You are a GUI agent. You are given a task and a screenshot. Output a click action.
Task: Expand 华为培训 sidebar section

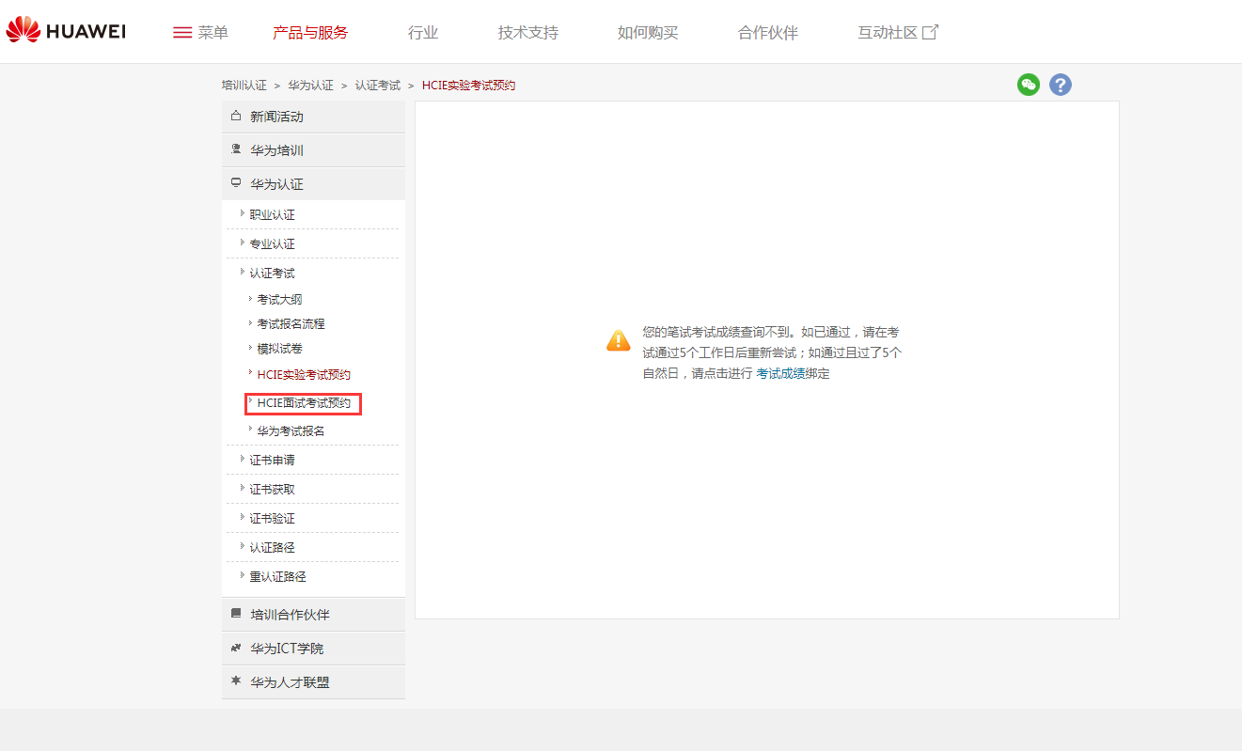[313, 150]
